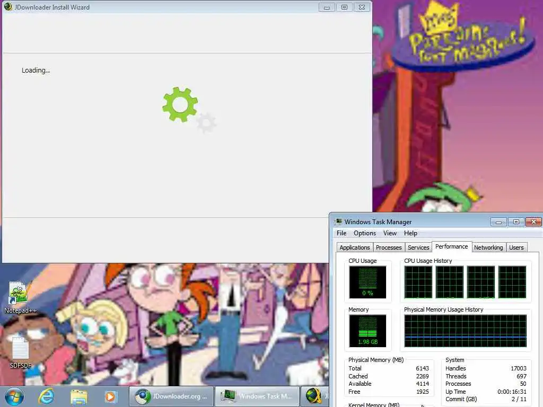Click Handles value 17003

point(519,368)
